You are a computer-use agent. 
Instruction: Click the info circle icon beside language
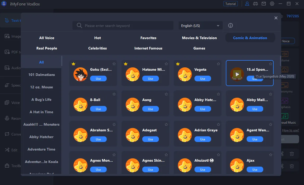(x=230, y=25)
